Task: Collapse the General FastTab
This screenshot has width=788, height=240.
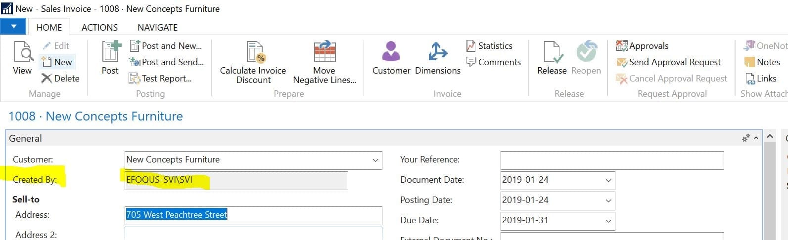Action: click(756, 138)
